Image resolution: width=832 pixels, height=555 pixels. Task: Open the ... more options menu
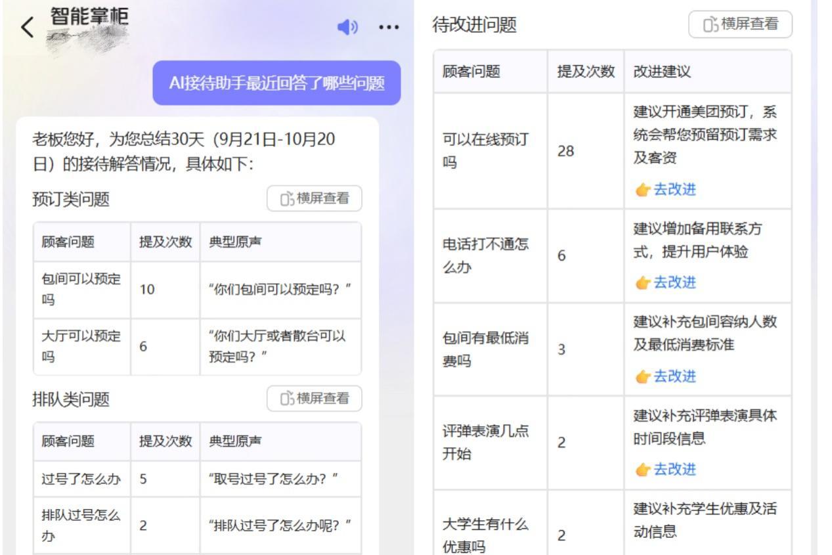[x=389, y=28]
